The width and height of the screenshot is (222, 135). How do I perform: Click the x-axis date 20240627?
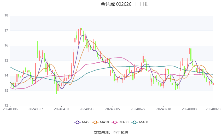pyautogui.click(x=138, y=109)
